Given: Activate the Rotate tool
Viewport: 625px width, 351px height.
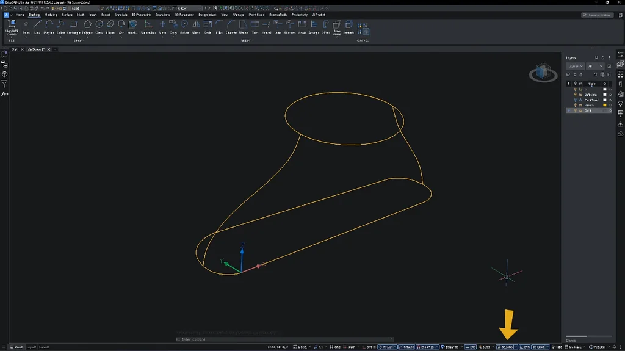Looking at the screenshot, I should [184, 27].
